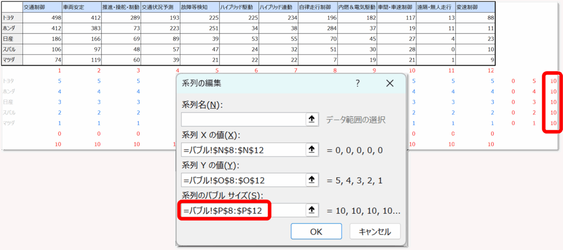563x250 pixels.
Task: Select the cell with value 251
Action: coord(200,28)
